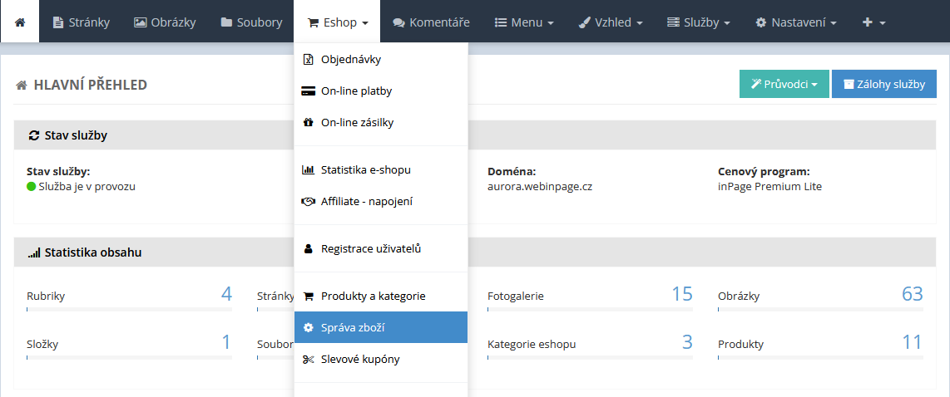
Task: Click the Produkty progress bar
Action: [x=820, y=358]
